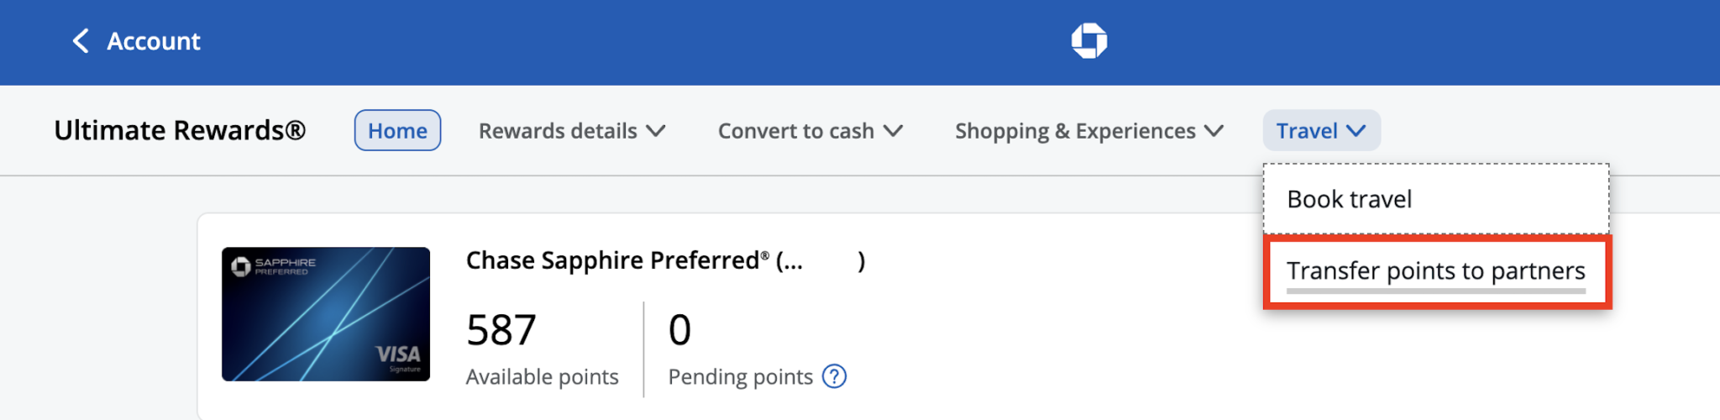Click the 0 pending points value
Image resolution: width=1720 pixels, height=420 pixels.
coord(679,329)
